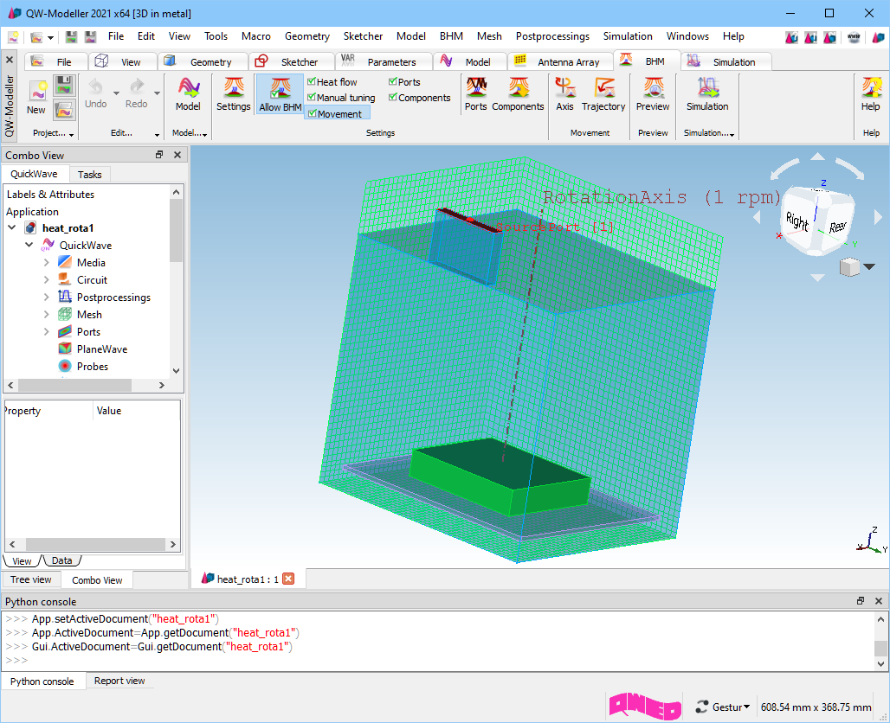Toggle the Components checkbox in Settings
The width and height of the screenshot is (890, 723).
393,98
